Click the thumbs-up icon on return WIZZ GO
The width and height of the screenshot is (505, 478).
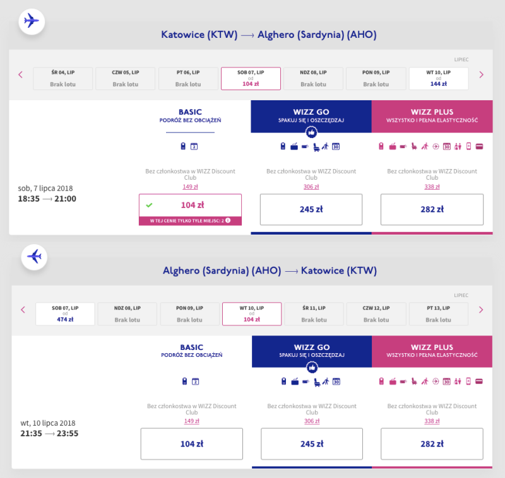pos(311,366)
